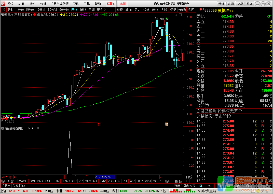The width and height of the screenshot is (273, 194).
Task: Collapse the 扩展∧ panel
Action: click(6, 186)
